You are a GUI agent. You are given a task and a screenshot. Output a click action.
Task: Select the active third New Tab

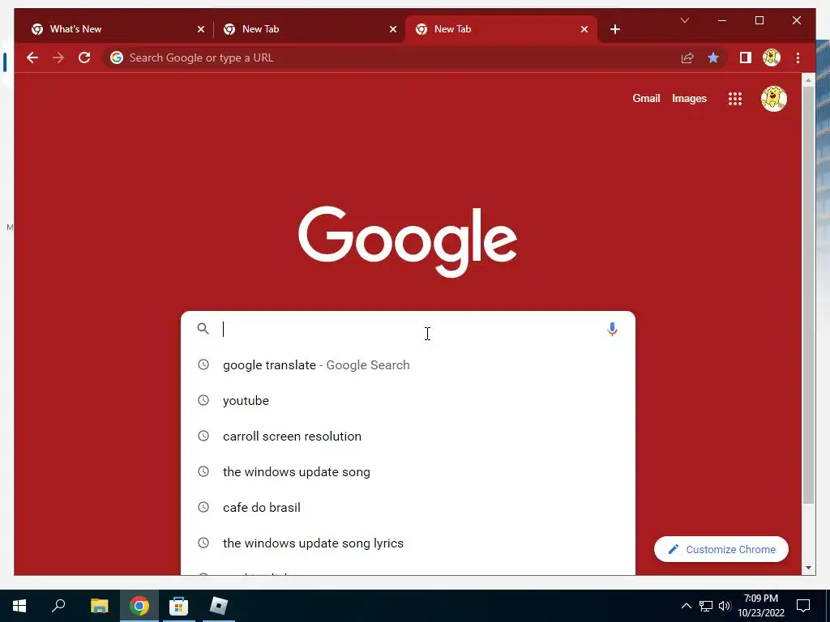pyautogui.click(x=500, y=29)
